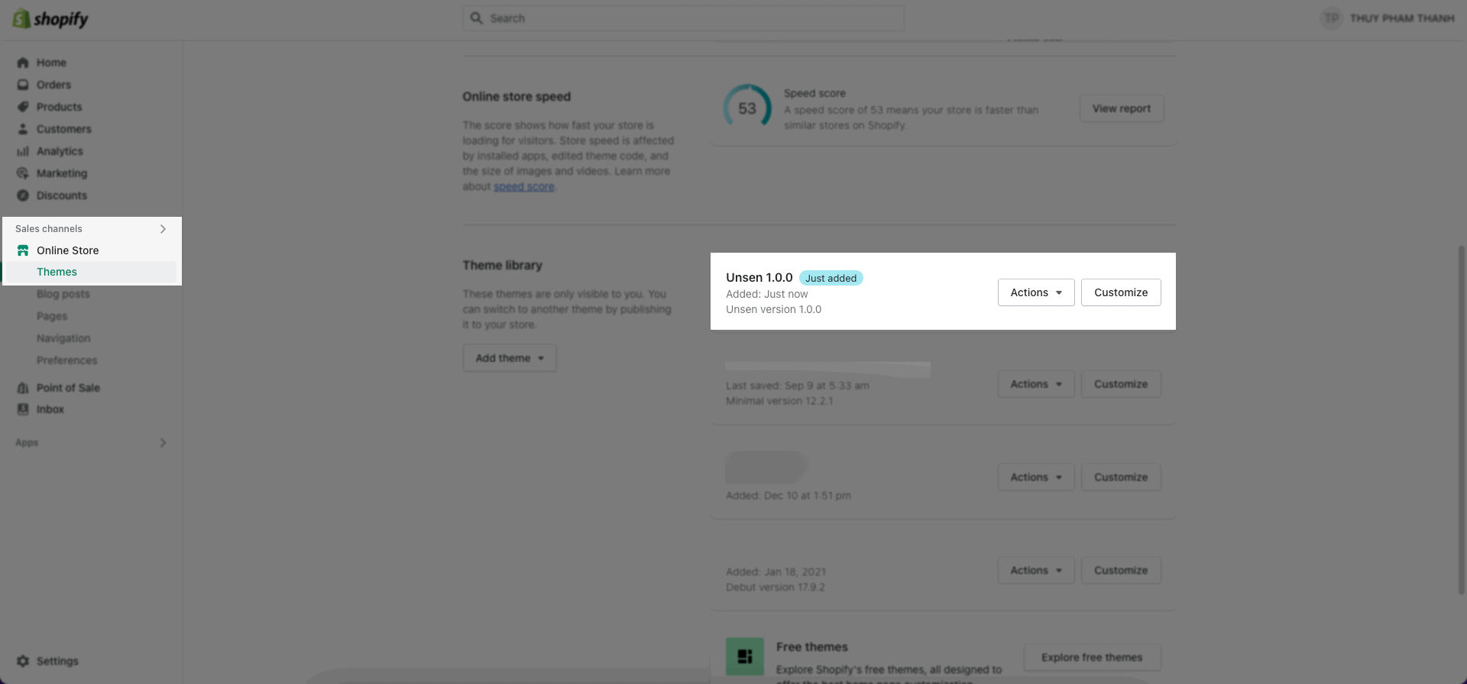Open the Add theme dropdown
Image resolution: width=1467 pixels, height=684 pixels.
coord(510,358)
